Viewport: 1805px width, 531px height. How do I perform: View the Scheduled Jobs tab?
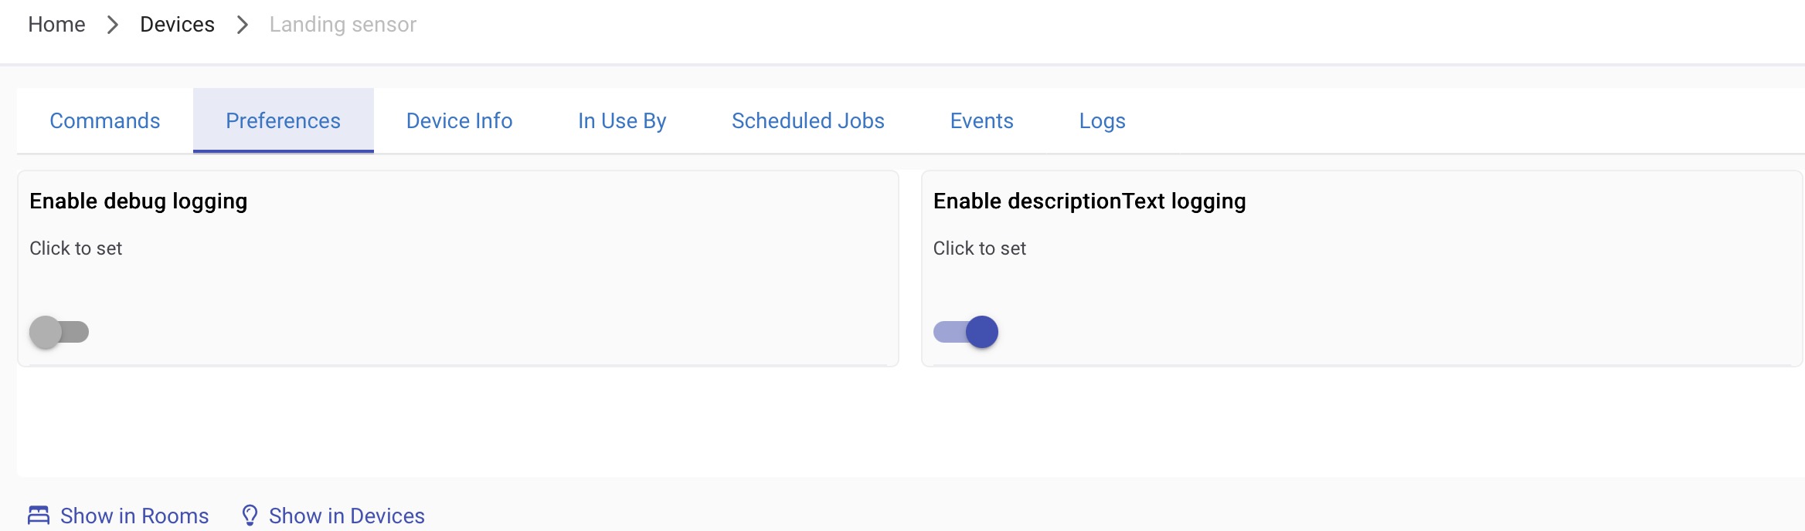coord(807,121)
